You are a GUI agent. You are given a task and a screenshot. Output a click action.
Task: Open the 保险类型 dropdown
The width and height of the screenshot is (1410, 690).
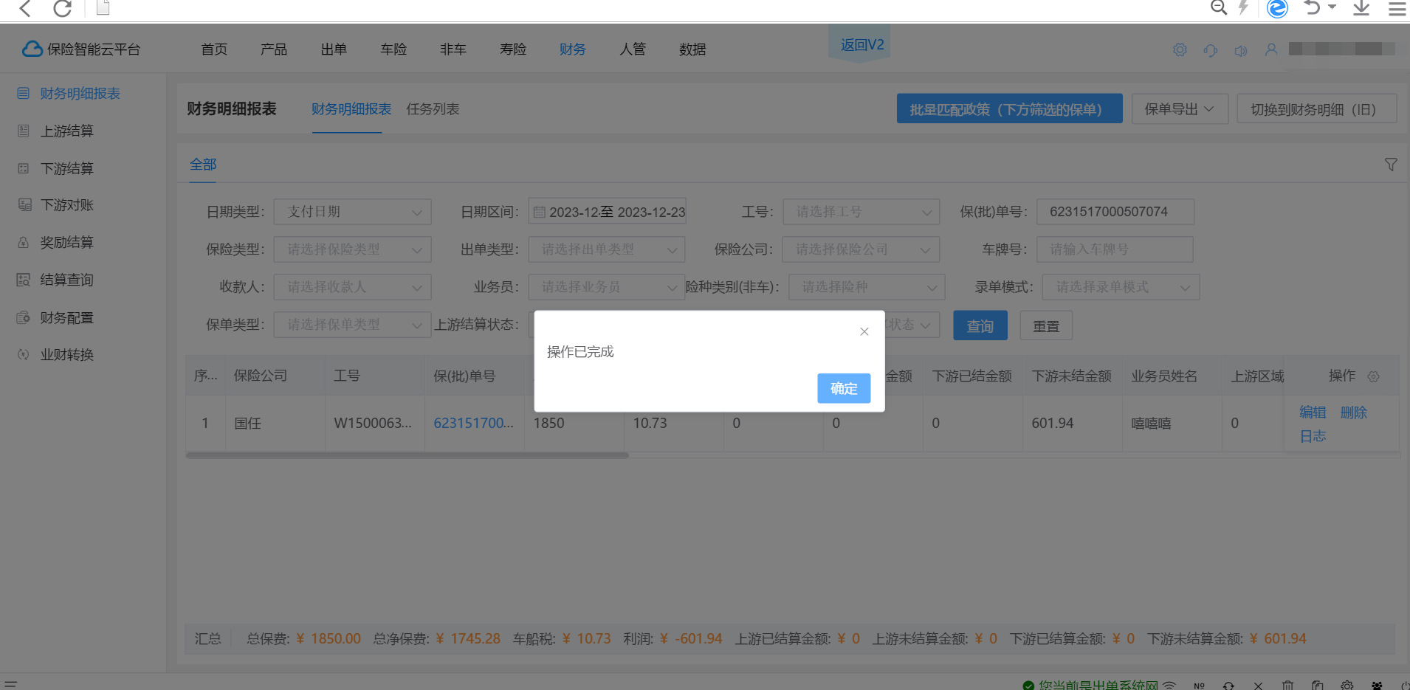pyautogui.click(x=352, y=249)
